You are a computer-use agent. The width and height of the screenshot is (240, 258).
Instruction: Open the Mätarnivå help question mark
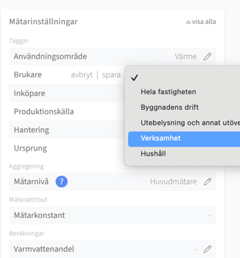tap(61, 181)
